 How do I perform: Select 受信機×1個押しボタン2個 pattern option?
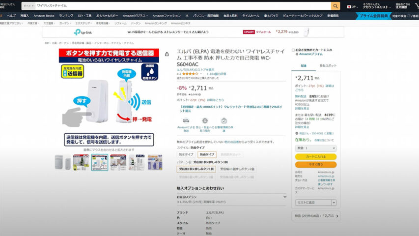coord(238,169)
